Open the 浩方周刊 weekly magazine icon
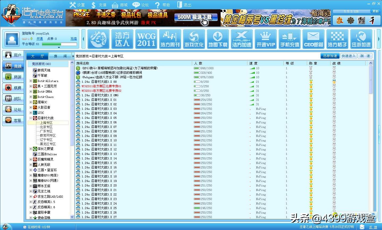The width and height of the screenshot is (382, 230). [x=170, y=39]
